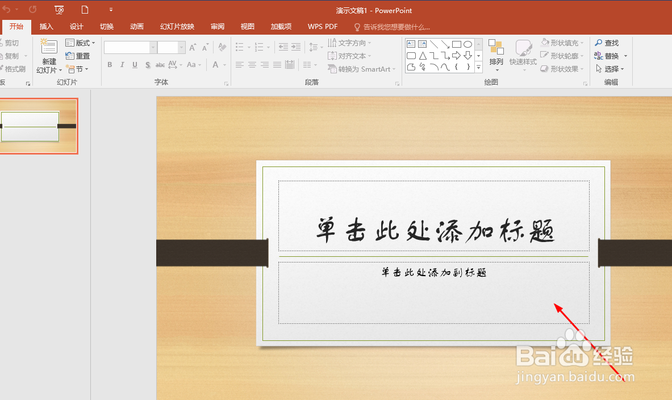Image resolution: width=672 pixels, height=400 pixels.
Task: Open the 幻灯片放映 tab
Action: coord(178,26)
